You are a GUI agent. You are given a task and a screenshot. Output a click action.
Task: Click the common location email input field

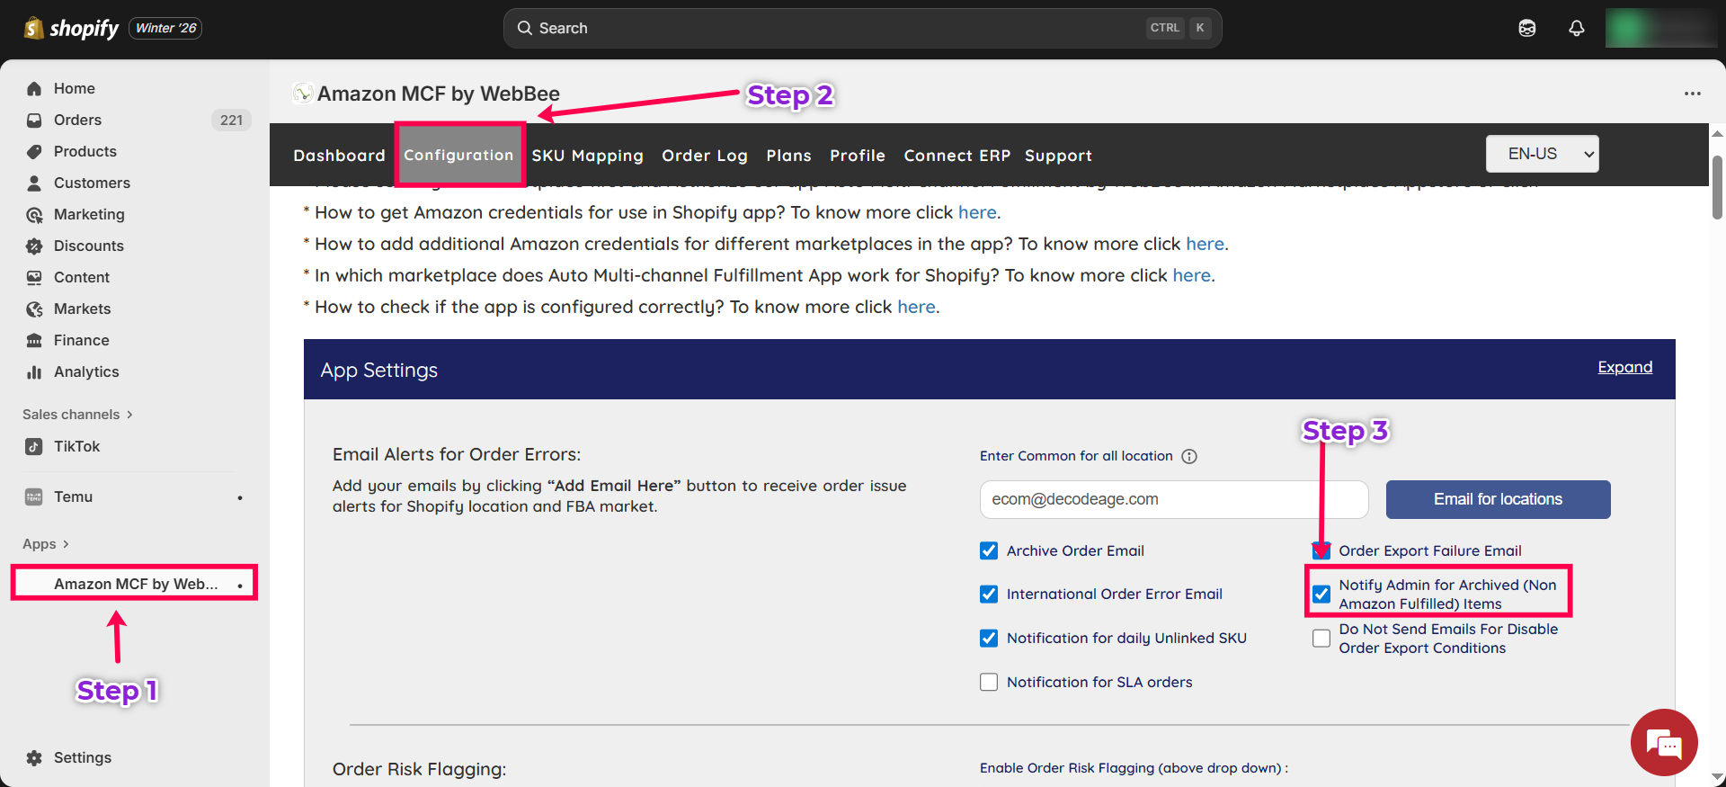(x=1173, y=499)
